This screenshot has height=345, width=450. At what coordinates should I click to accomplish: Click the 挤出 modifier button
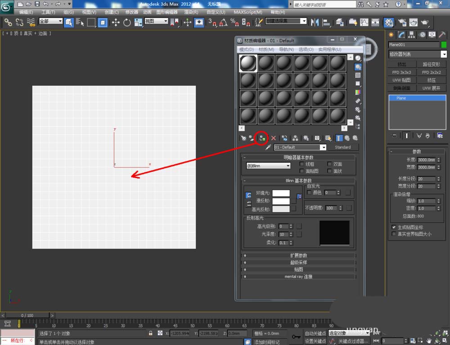pos(402,64)
